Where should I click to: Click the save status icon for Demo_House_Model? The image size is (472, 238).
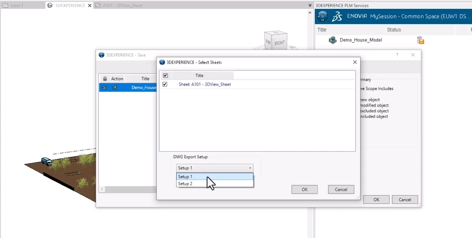click(x=420, y=40)
